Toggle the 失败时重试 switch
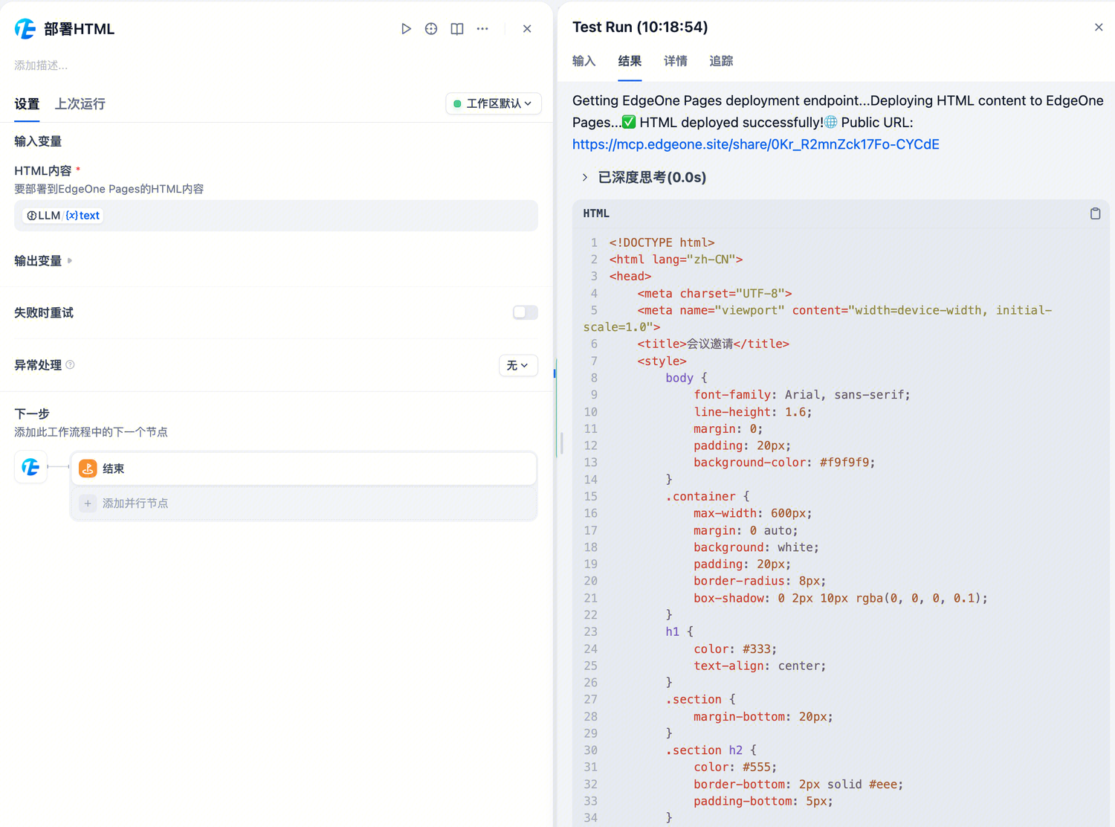 tap(525, 313)
